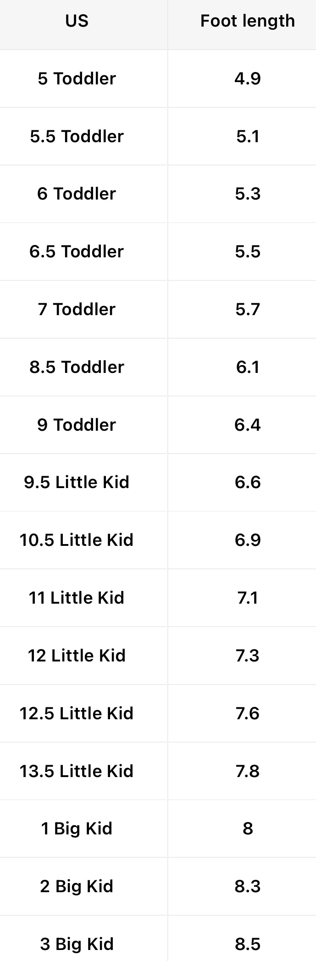This screenshot has height=961, width=316.
Task: Select the 13.5 Little Kid cell
Action: pyautogui.click(x=77, y=771)
